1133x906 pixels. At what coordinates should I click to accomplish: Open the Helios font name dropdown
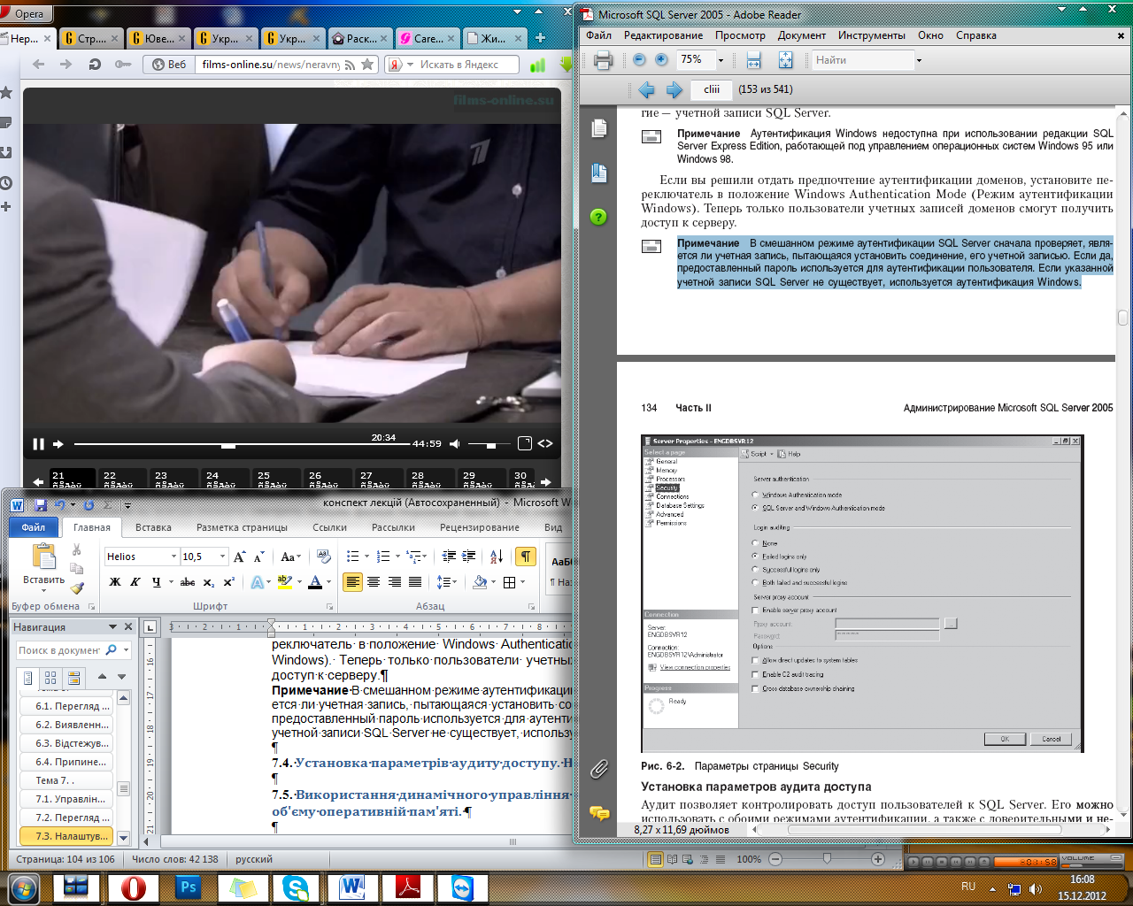[x=173, y=557]
